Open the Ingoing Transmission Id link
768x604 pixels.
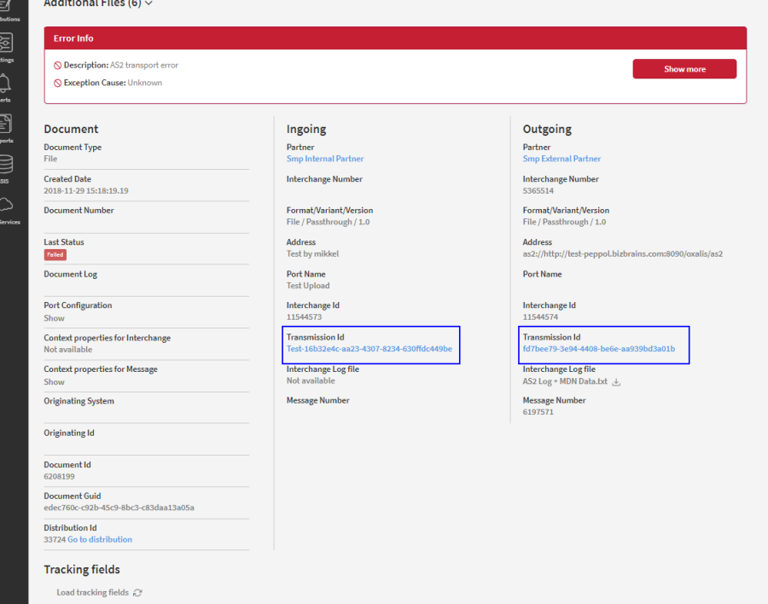click(369, 349)
